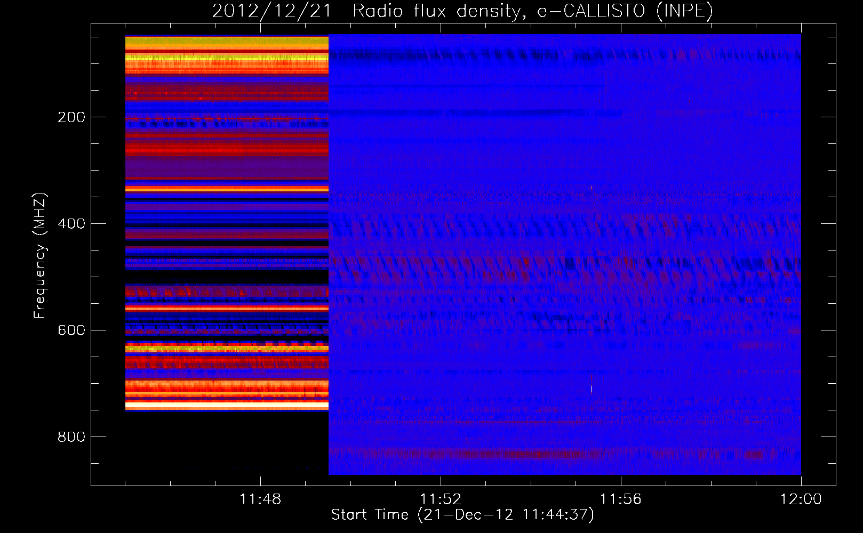The image size is (863, 533).
Task: Click the 800 frequency tick label
Action: click(x=71, y=437)
